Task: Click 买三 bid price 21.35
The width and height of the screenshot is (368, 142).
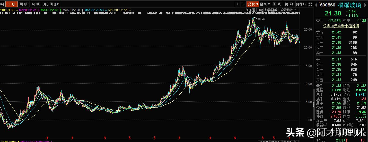Action: coord(336,69)
